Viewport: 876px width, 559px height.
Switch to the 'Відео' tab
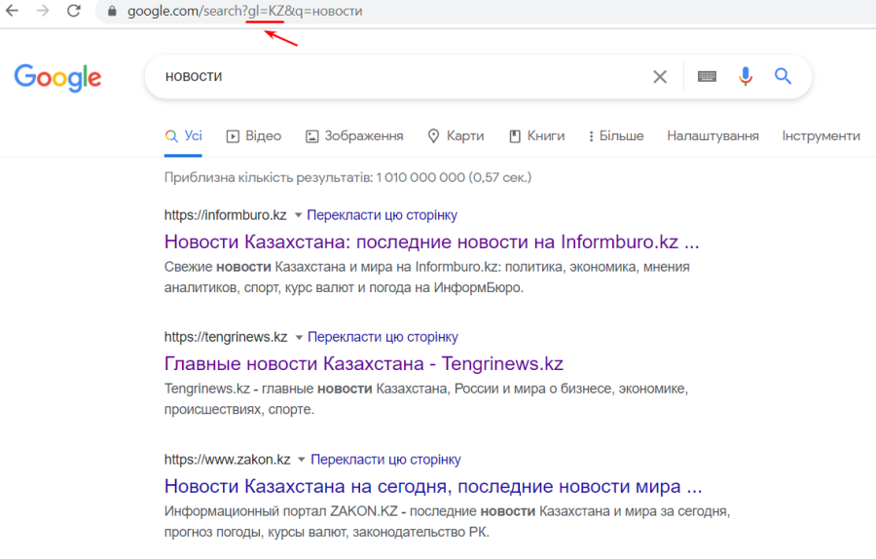(x=254, y=136)
